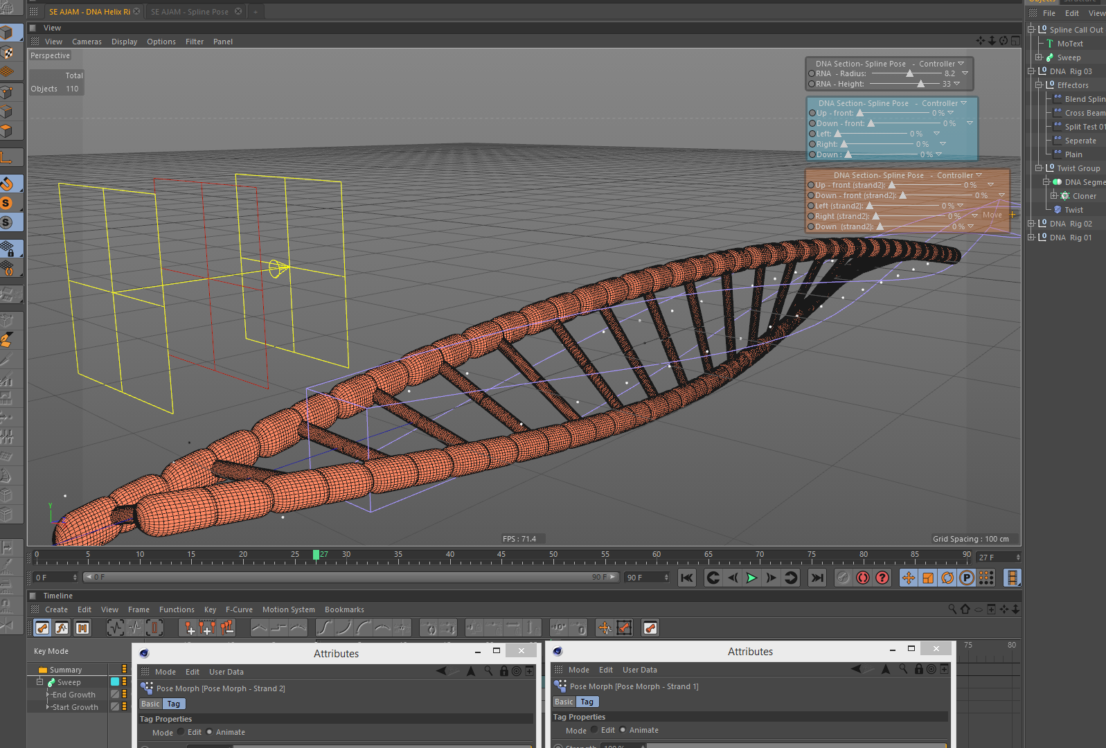Expand the DNA Rig 02 tree node
1106x748 pixels.
click(1031, 224)
